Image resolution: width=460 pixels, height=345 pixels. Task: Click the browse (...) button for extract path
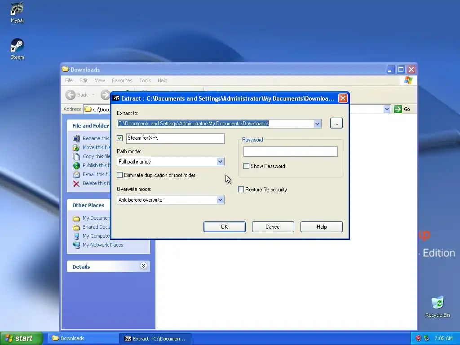(336, 123)
